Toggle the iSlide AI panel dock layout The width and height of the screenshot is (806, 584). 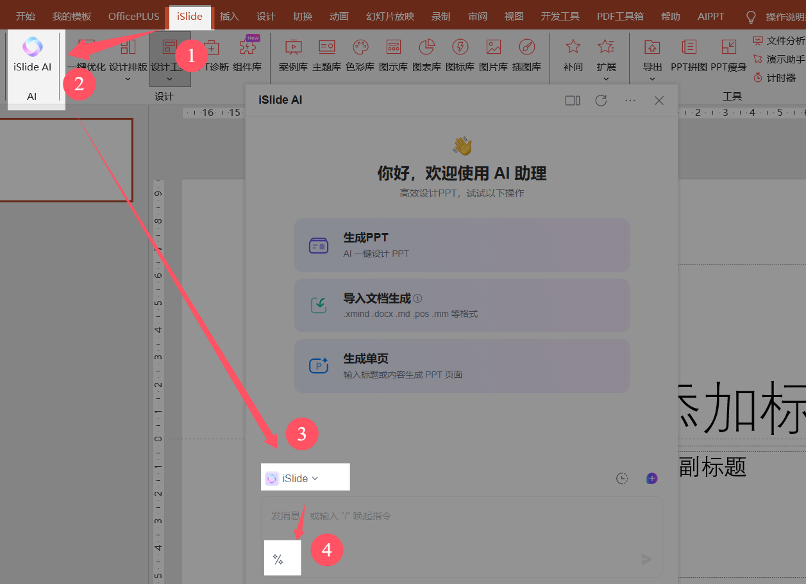point(572,101)
